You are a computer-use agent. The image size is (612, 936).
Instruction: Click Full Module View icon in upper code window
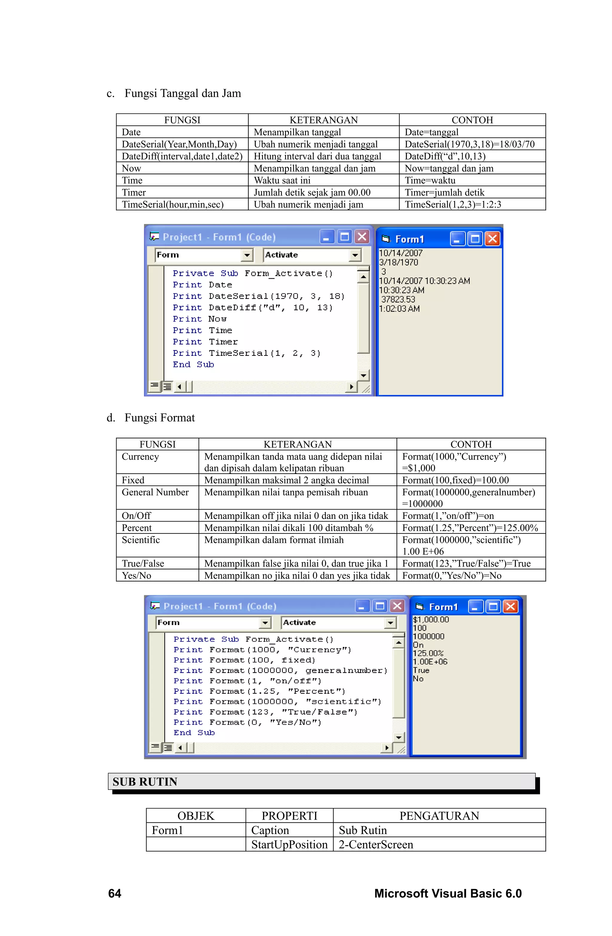167,386
